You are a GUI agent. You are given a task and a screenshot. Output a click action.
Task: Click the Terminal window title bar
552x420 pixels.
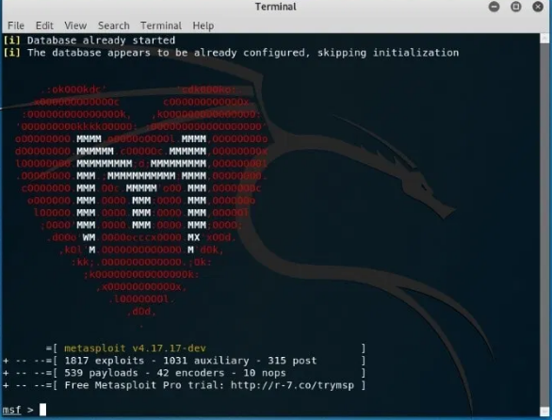(276, 7)
